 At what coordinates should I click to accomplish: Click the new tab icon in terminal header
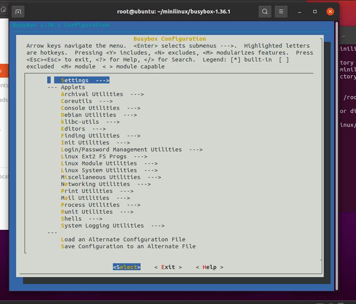(18, 12)
